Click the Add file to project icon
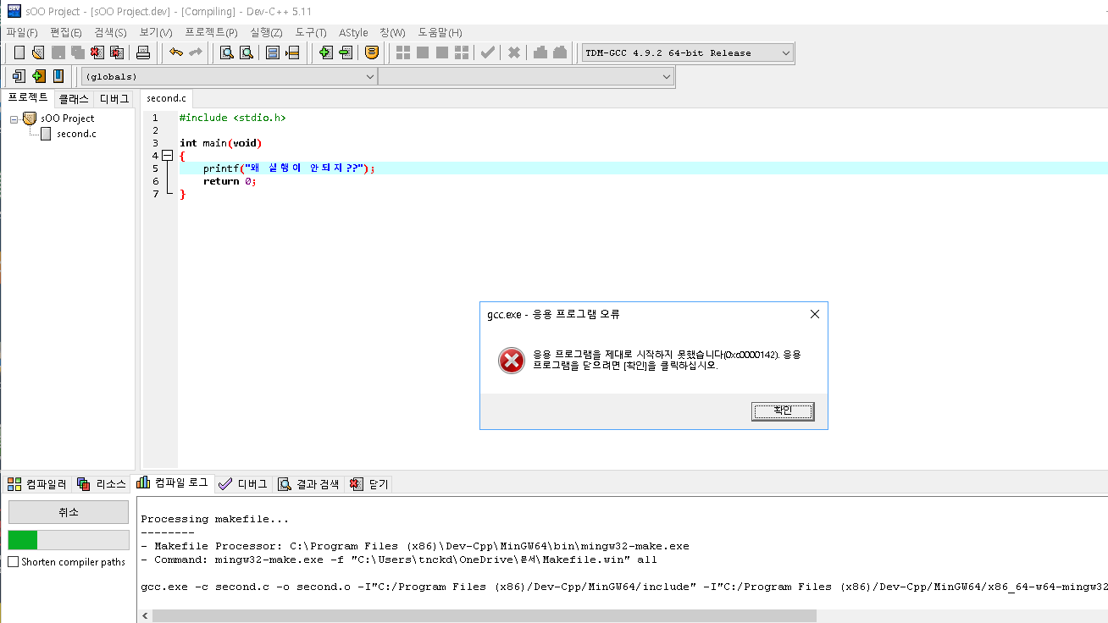This screenshot has width=1108, height=623. [325, 52]
